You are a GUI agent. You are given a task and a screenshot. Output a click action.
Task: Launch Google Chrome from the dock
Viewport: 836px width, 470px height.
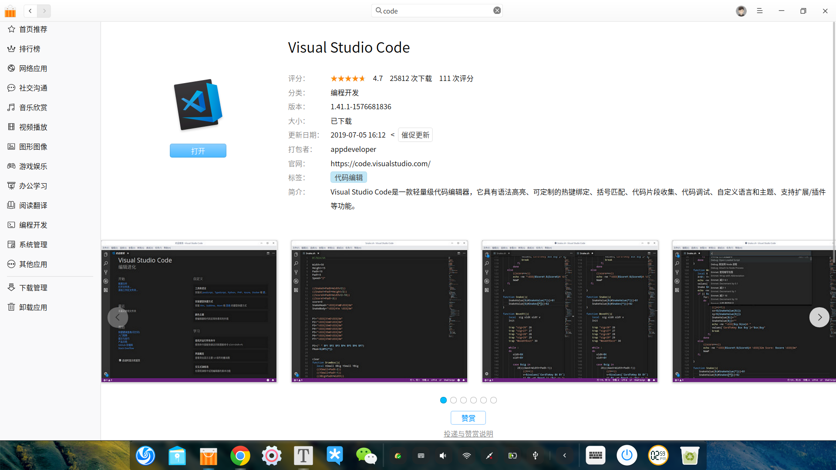click(240, 455)
